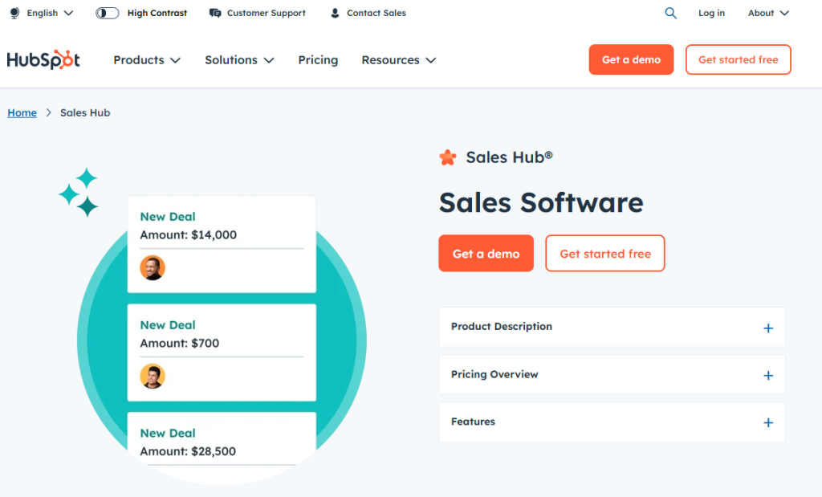
Task: Click the Customer Support chat icon
Action: (215, 13)
